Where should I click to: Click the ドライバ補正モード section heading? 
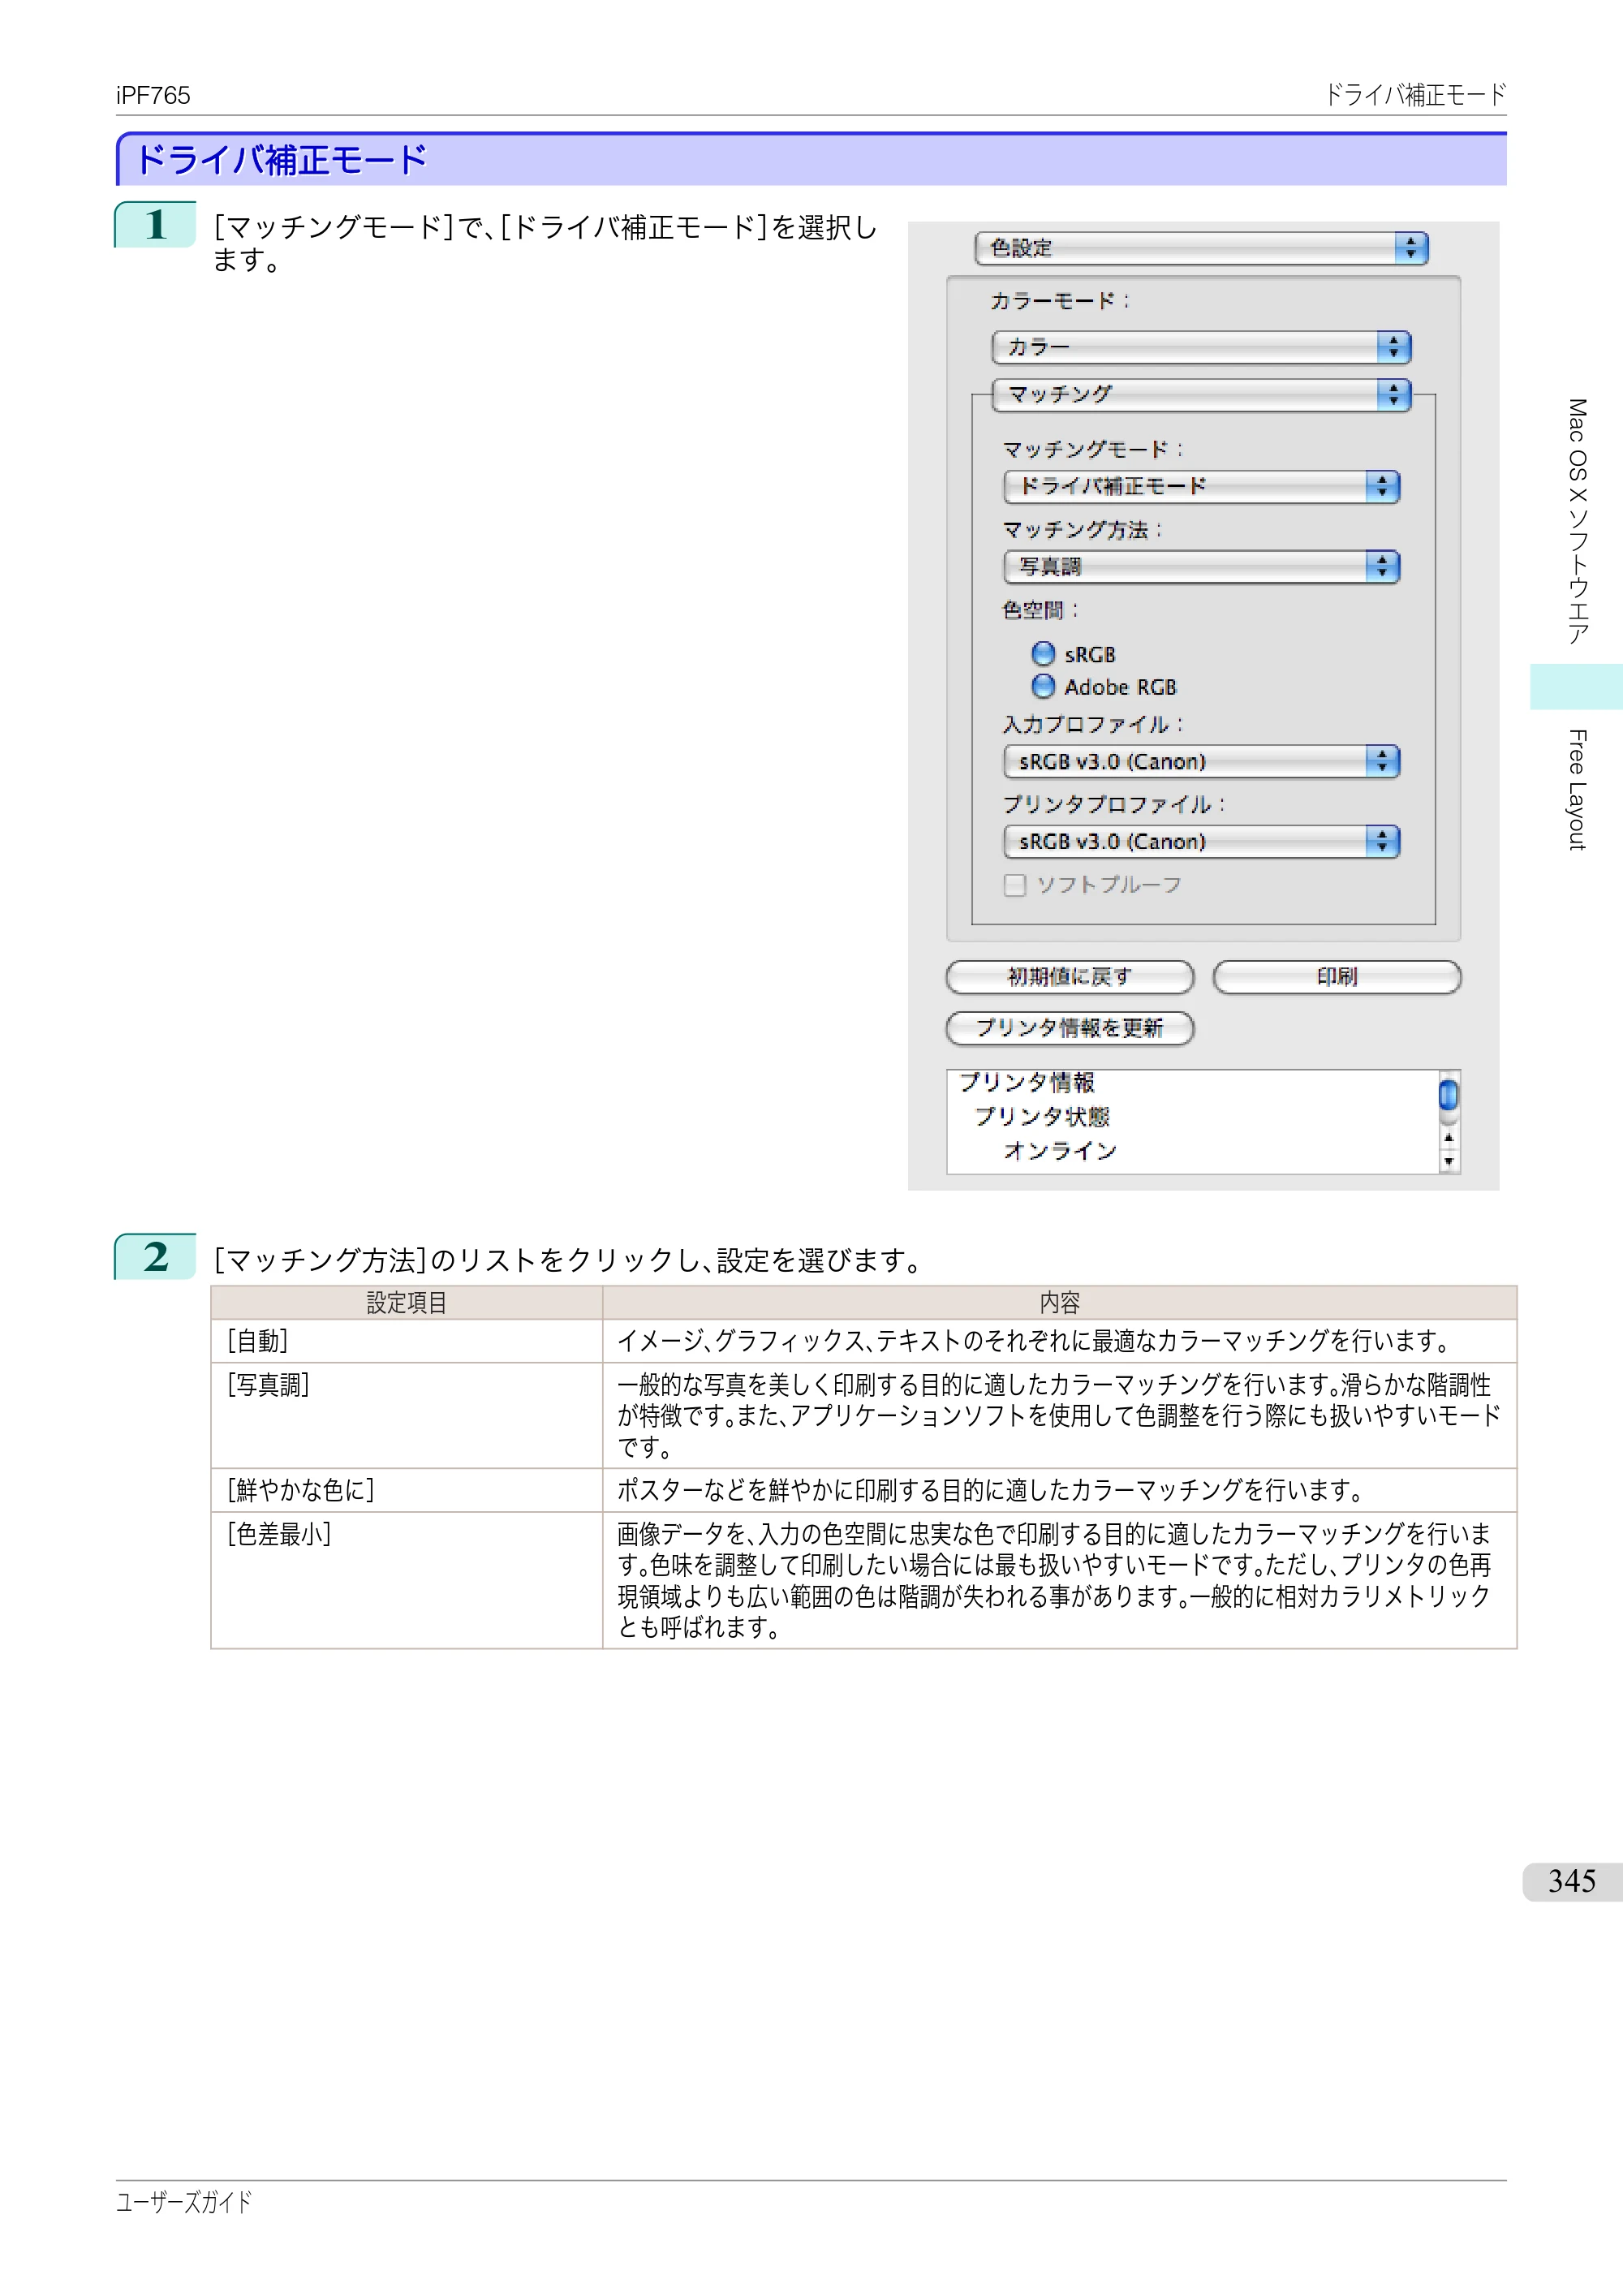[x=282, y=160]
